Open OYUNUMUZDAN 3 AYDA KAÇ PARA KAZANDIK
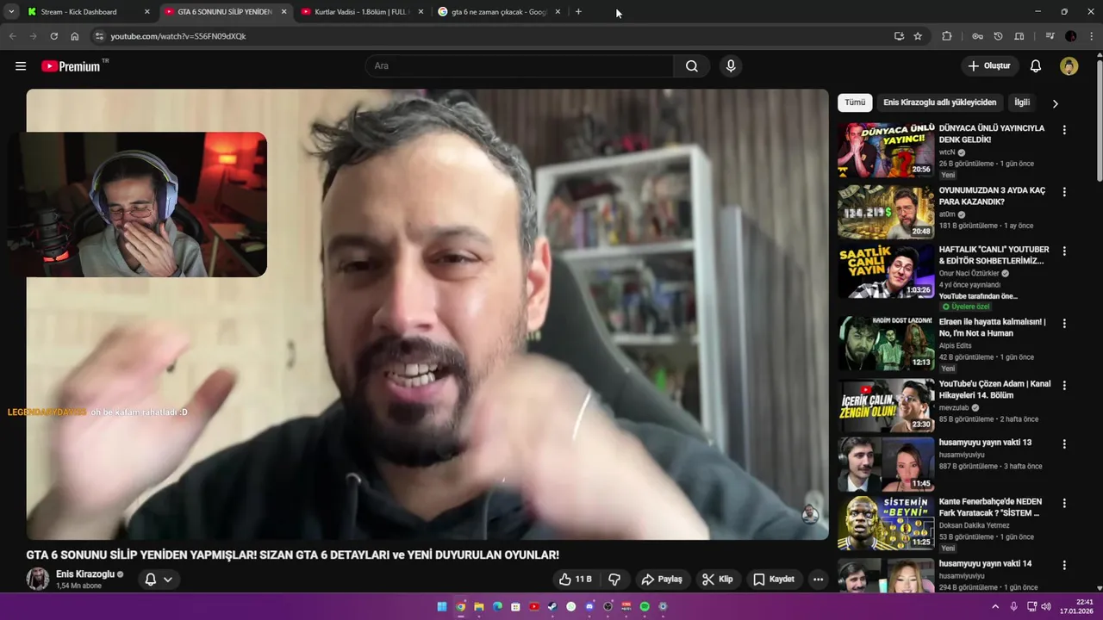Image resolution: width=1103 pixels, height=620 pixels. (x=992, y=195)
